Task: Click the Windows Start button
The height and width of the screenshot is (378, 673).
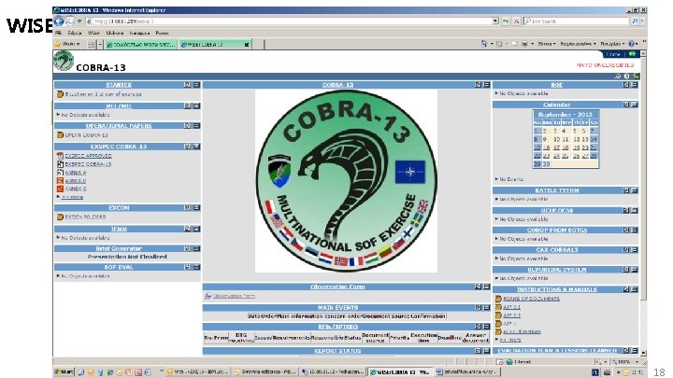Action: pyautogui.click(x=64, y=372)
